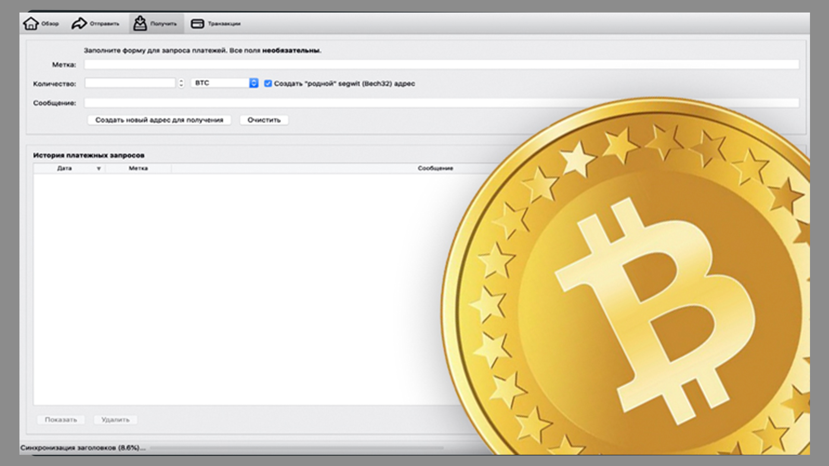Click into the Сообщение message field

[x=441, y=103]
